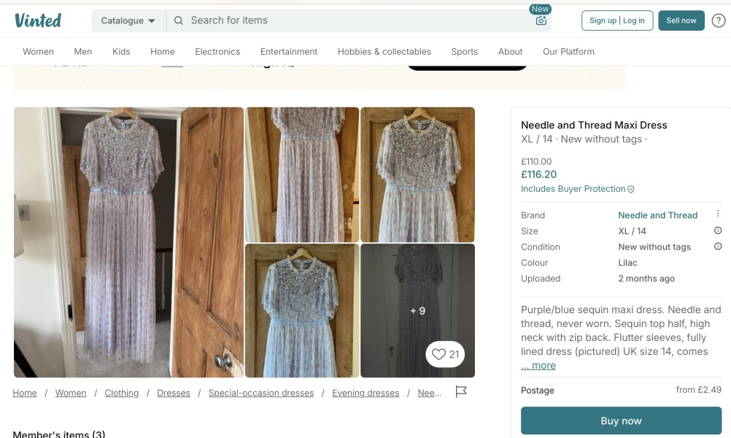Open visual search camera icon
This screenshot has height=438, width=731.
[x=541, y=21]
